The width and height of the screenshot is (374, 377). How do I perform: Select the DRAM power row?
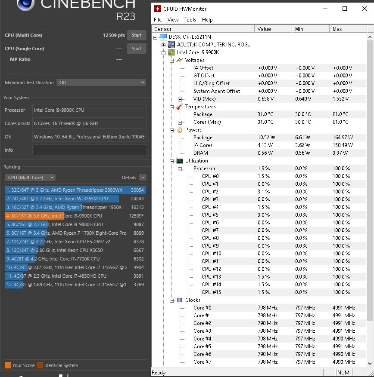point(279,153)
